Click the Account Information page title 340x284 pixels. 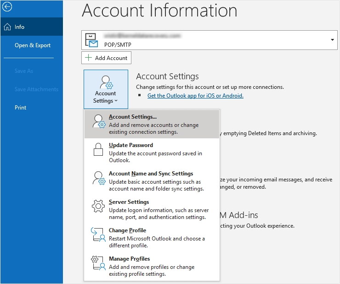coord(159,10)
